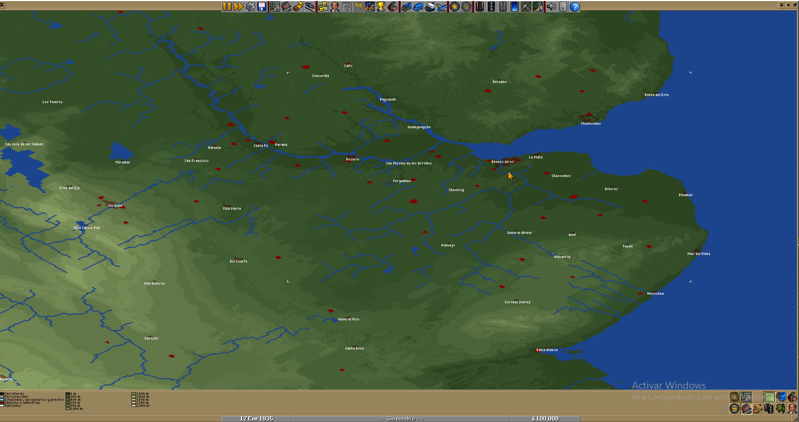Click the Ferrocarriles legend label
This screenshot has height=422, width=799.
tap(16, 397)
